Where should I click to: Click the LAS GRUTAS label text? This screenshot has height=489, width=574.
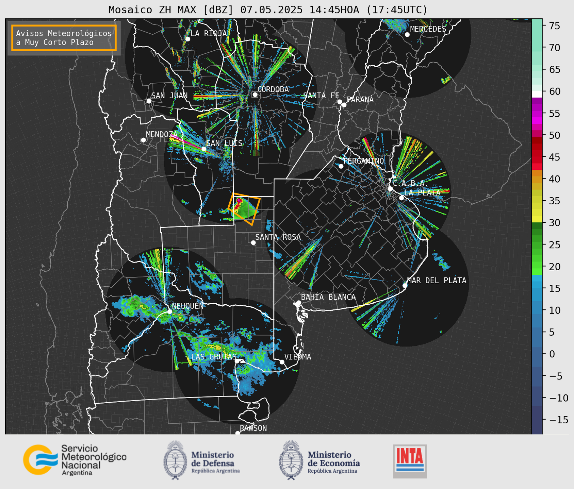tap(214, 357)
